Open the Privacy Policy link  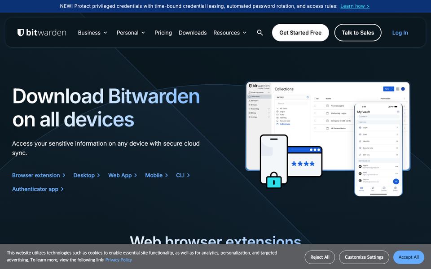(119, 260)
